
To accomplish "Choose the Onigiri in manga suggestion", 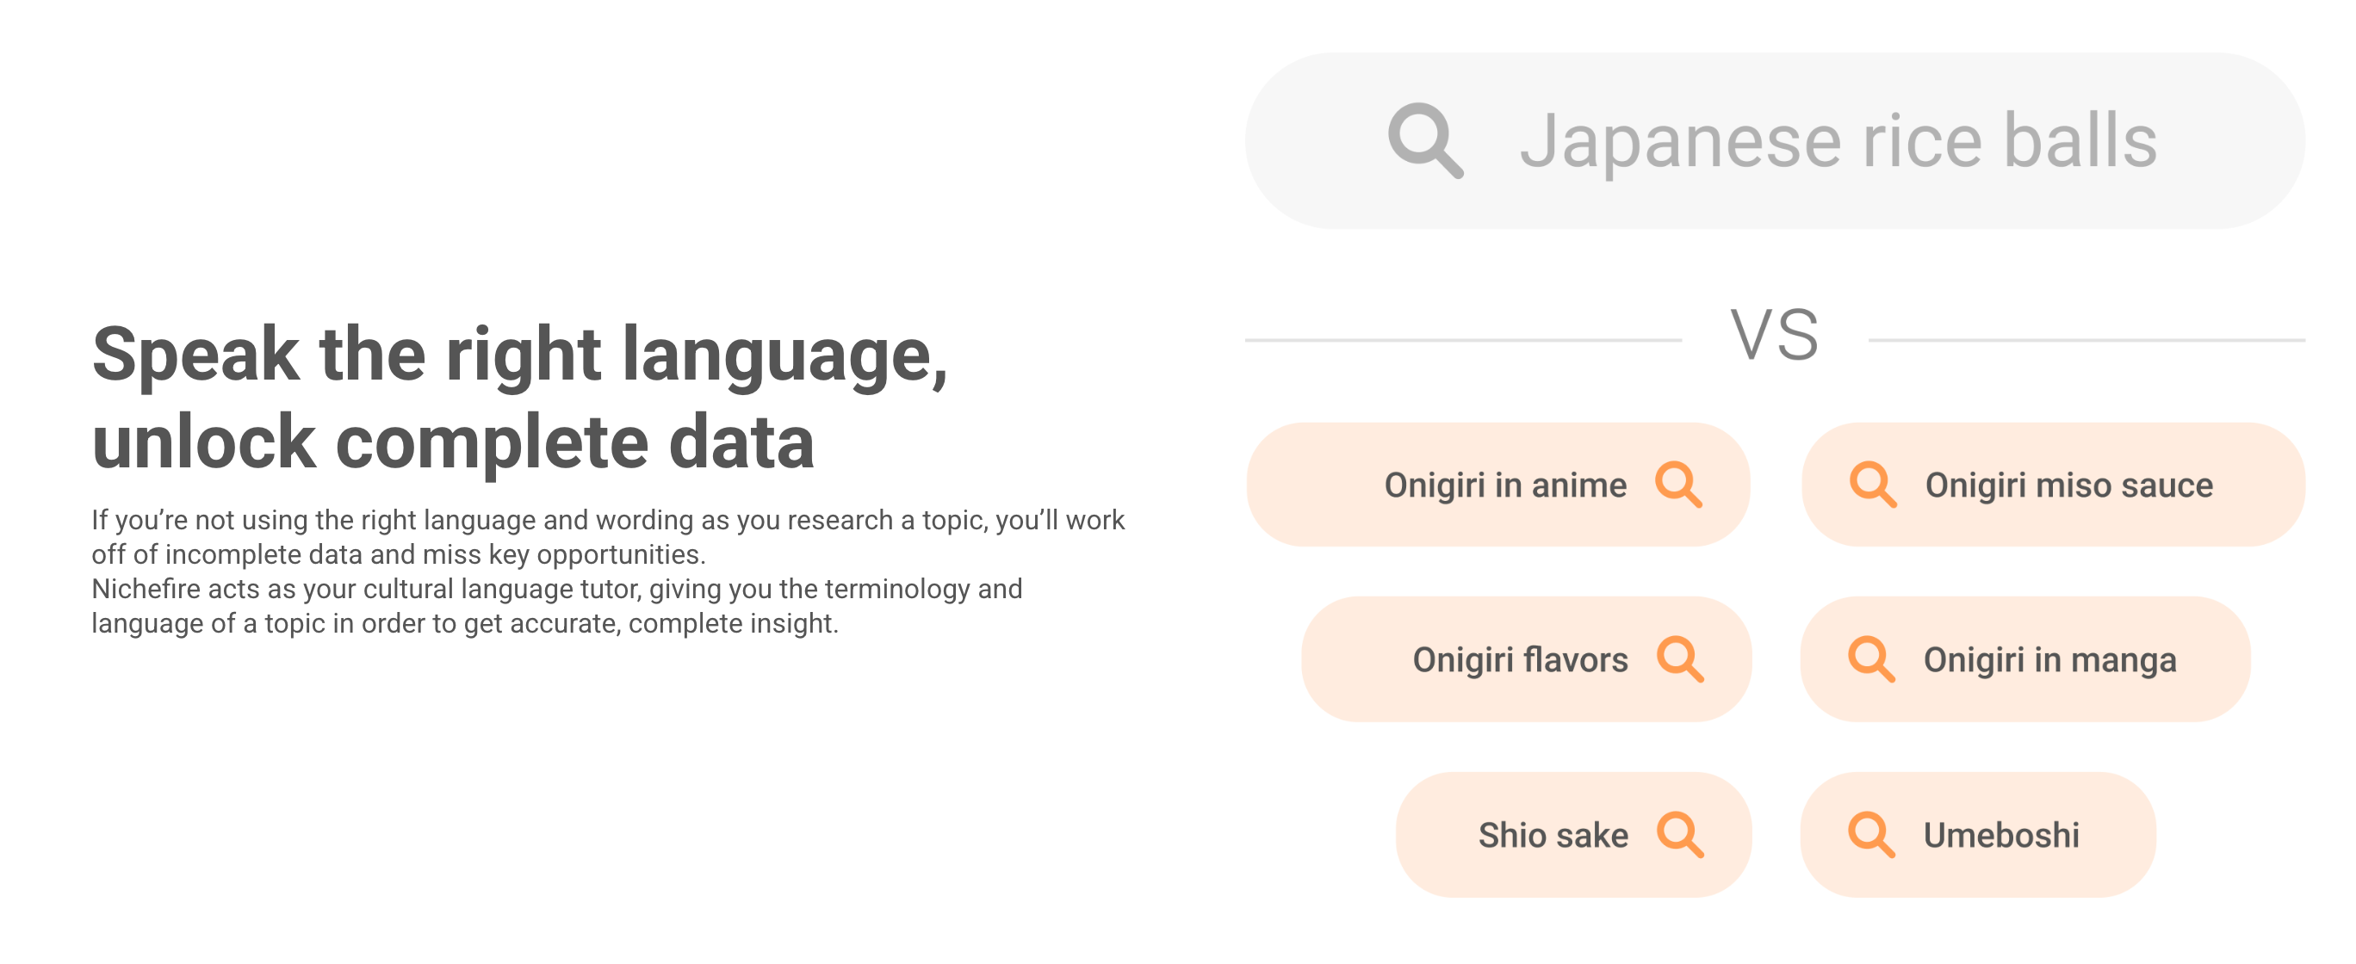I will click(x=2025, y=658).
